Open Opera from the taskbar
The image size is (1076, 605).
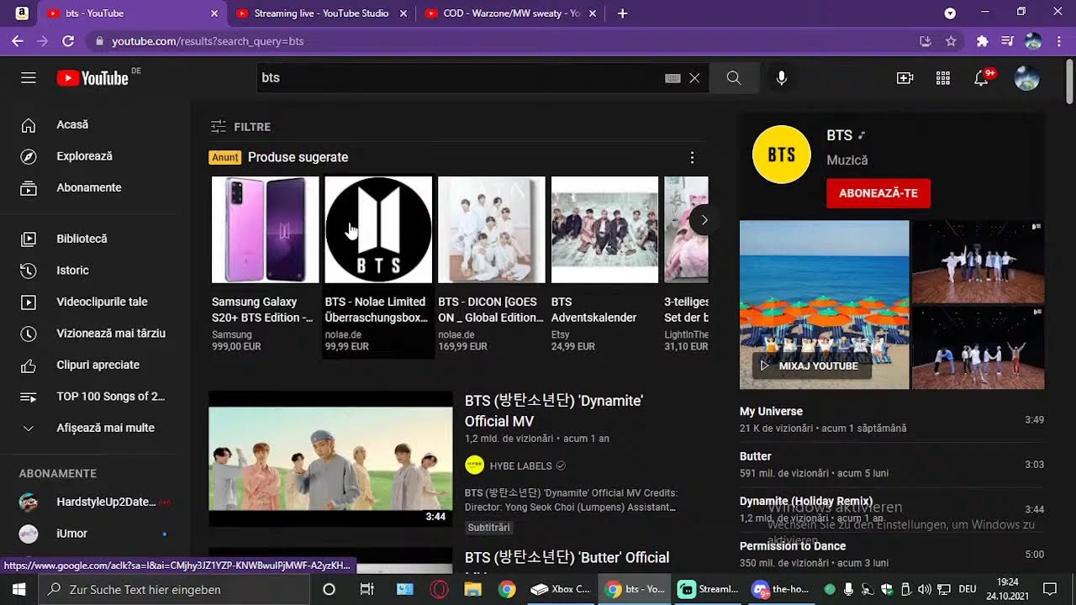coord(439,589)
